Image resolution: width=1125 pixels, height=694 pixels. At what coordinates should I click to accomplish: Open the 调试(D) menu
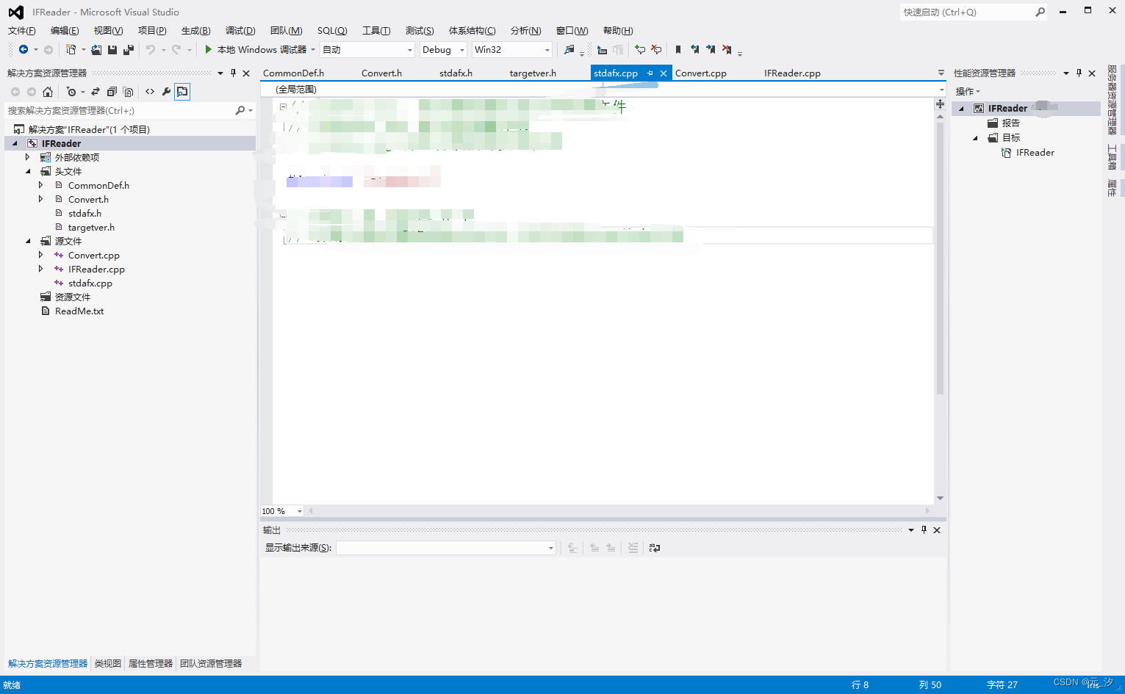240,30
